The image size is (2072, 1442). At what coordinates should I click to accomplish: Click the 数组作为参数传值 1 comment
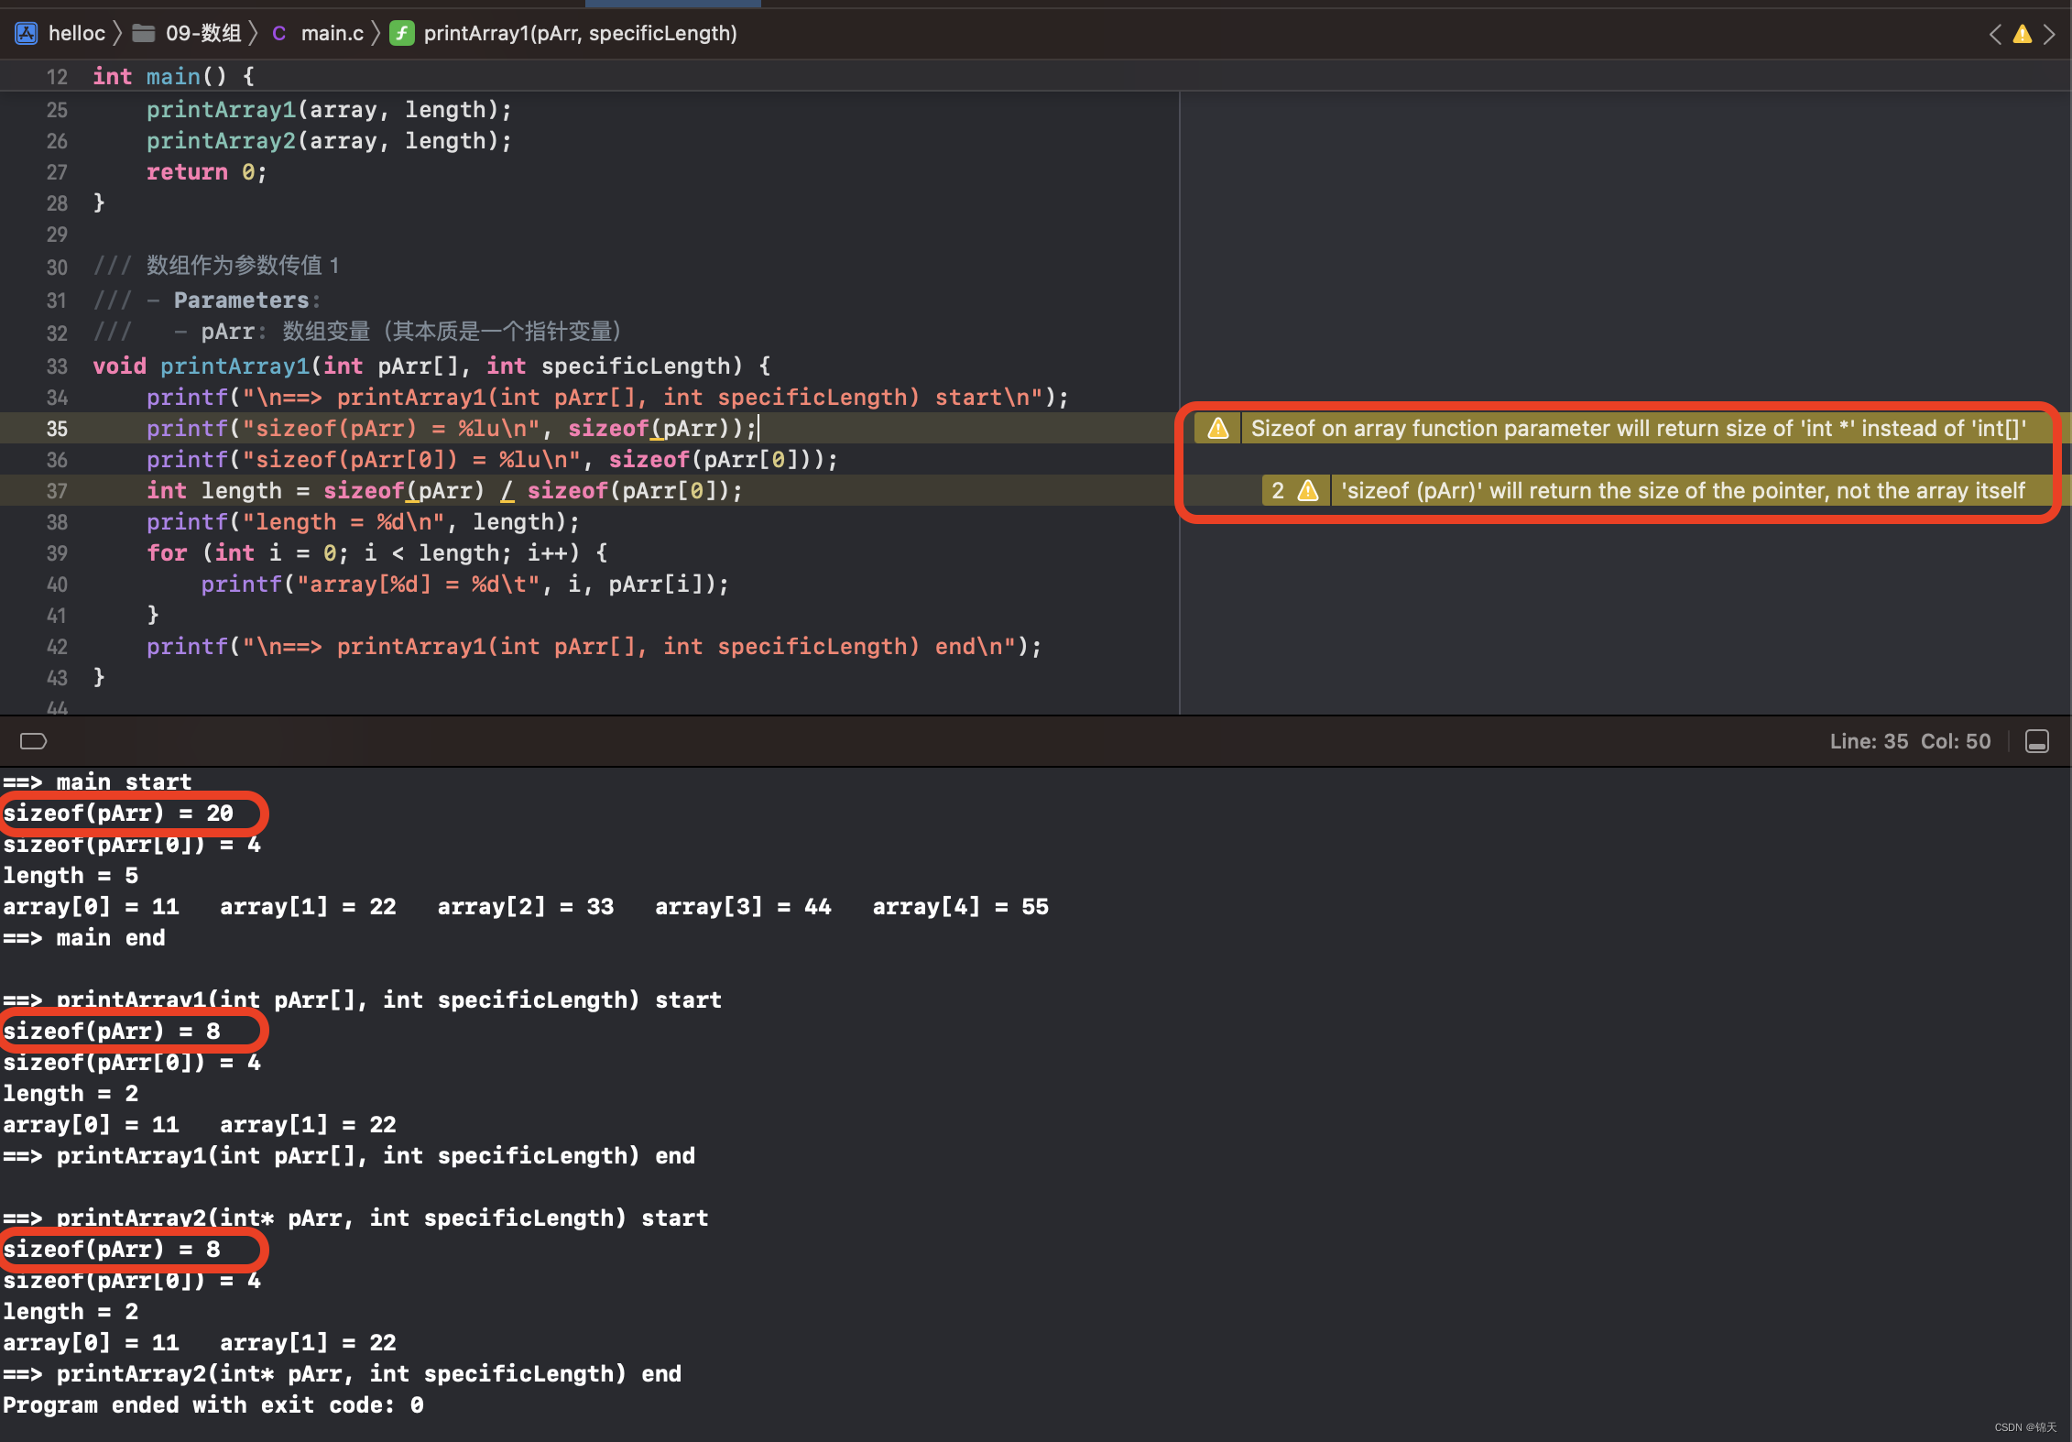(x=216, y=266)
